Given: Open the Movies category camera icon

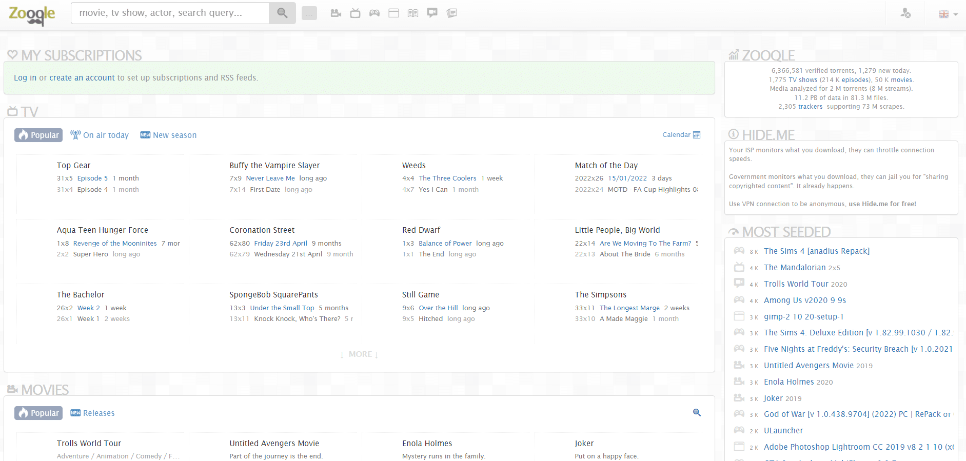Looking at the screenshot, I should (x=336, y=13).
